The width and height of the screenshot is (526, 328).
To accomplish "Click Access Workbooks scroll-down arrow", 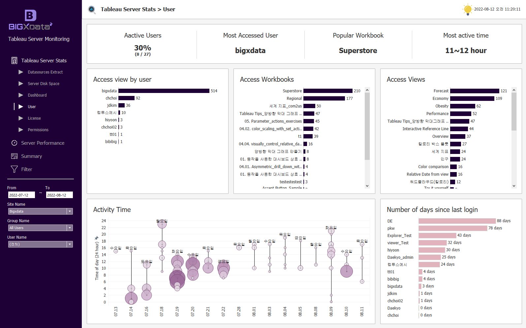I will click(367, 186).
